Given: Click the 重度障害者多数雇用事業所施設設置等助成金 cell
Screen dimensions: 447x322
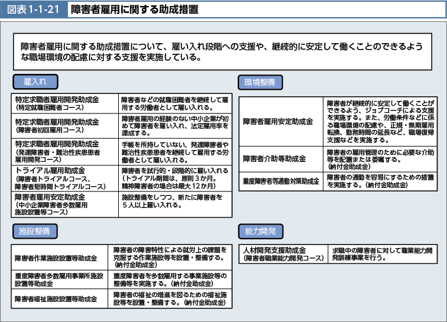Looking at the screenshot, I should click(60, 279).
